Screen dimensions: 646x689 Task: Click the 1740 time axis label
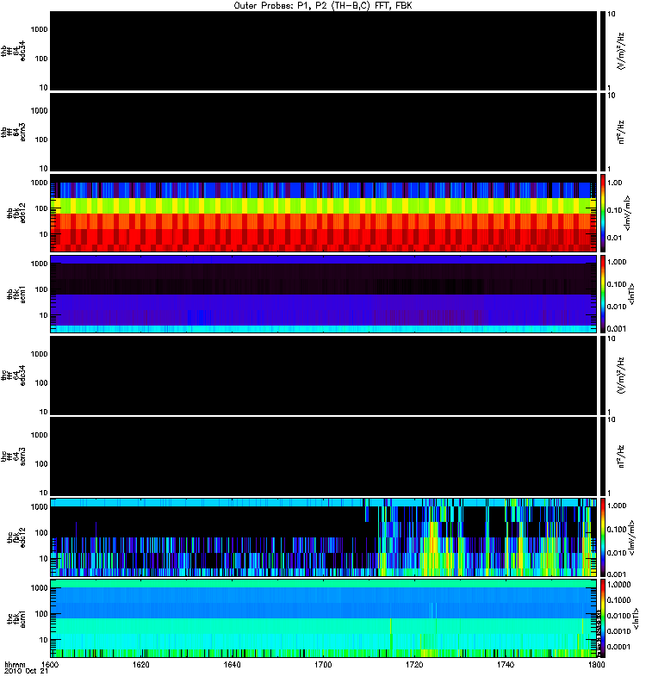506,664
